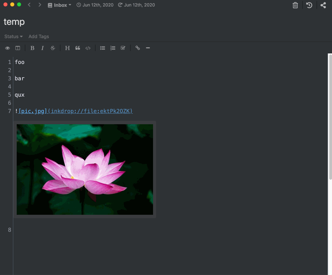
Task: Place cursor on line 'foo'
Action: (x=19, y=62)
